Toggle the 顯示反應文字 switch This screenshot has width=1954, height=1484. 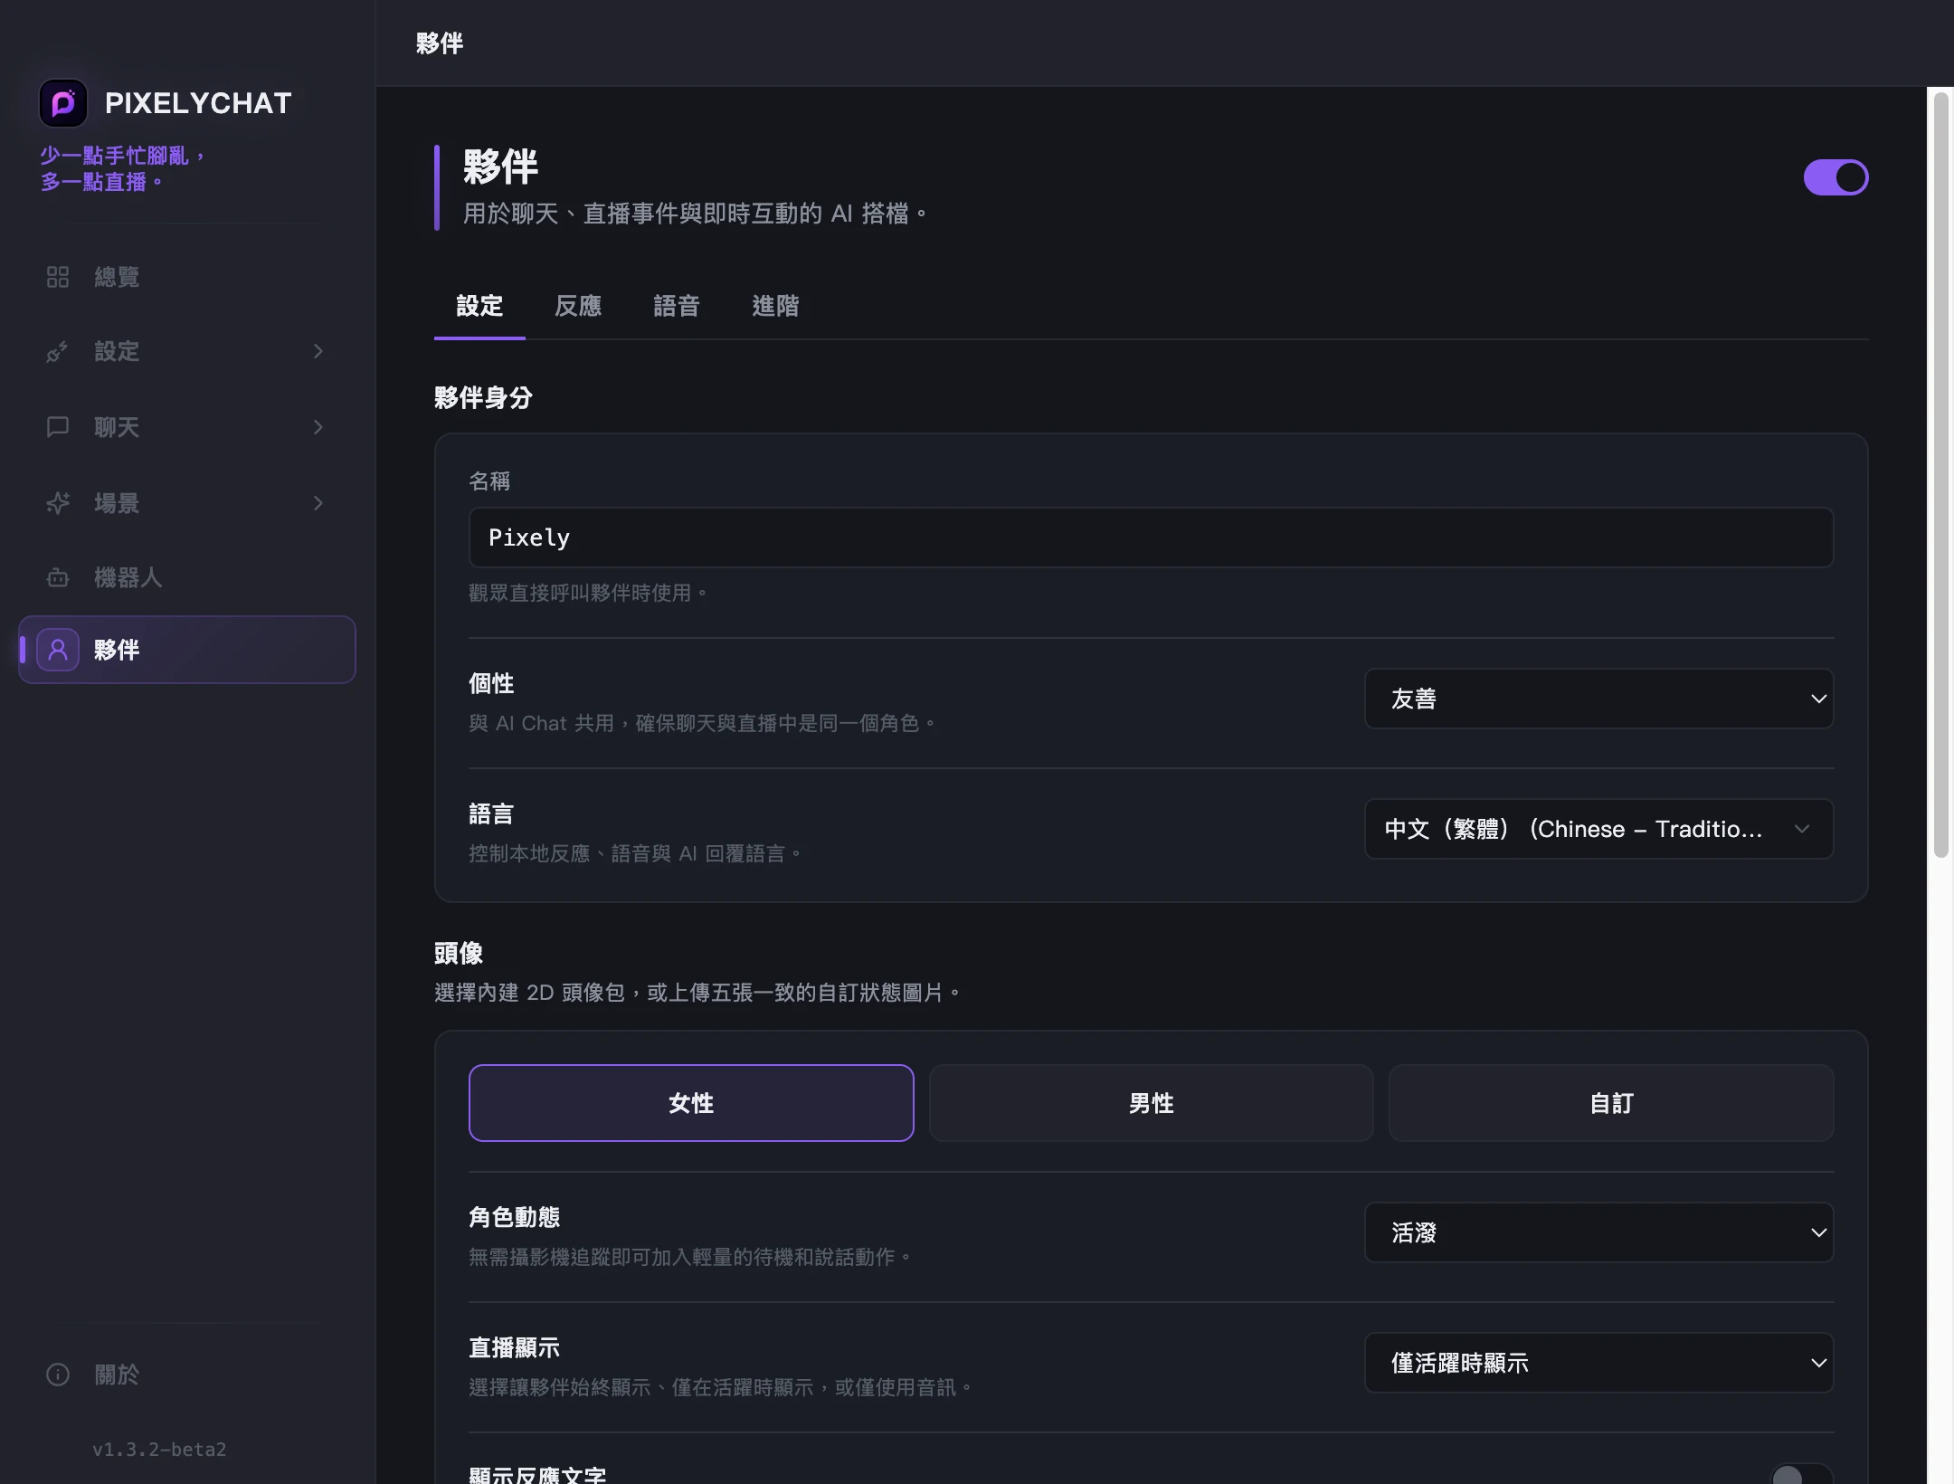click(x=1801, y=1475)
